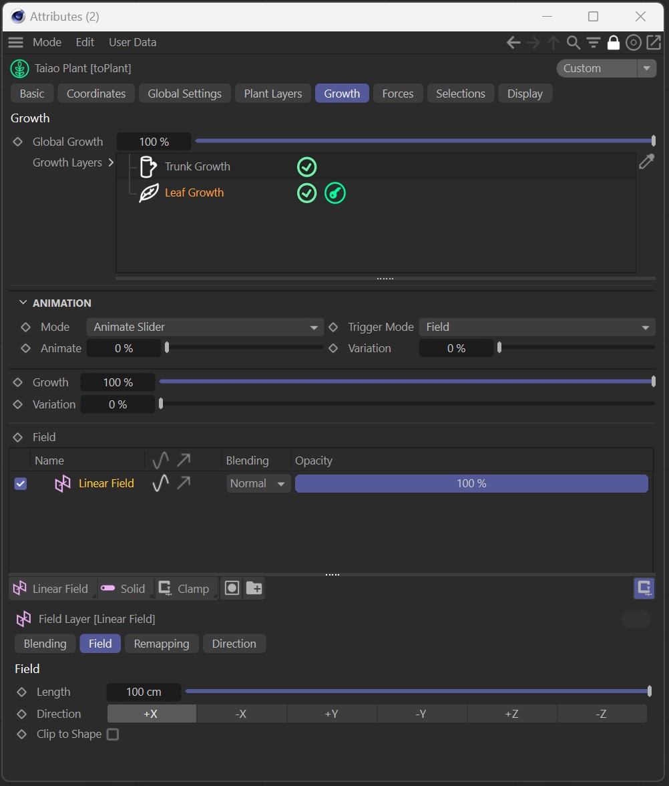The image size is (669, 786).
Task: Set field direction to -Z
Action: tap(601, 714)
